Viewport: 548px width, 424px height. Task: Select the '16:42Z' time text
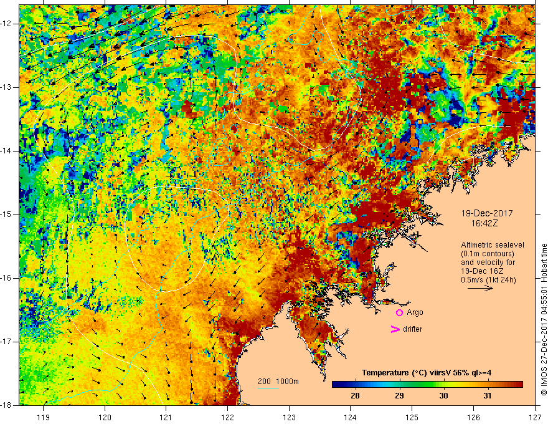coord(484,223)
